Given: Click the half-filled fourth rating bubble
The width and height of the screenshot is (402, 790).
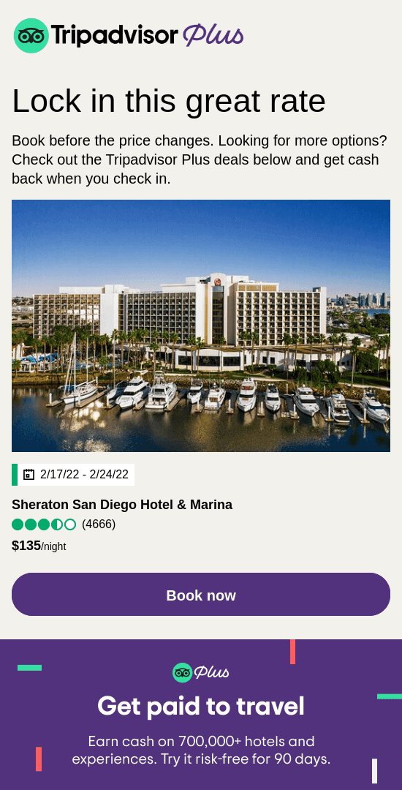Looking at the screenshot, I should point(57,524).
